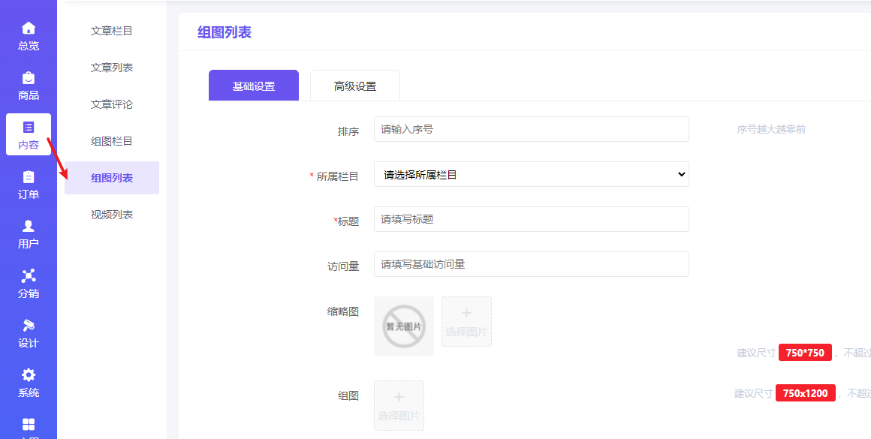Click the 设计 design sidebar icon
This screenshot has width=871, height=439.
(28, 334)
